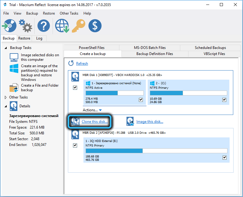Click Image selected disks on this computer

[x=40, y=57]
